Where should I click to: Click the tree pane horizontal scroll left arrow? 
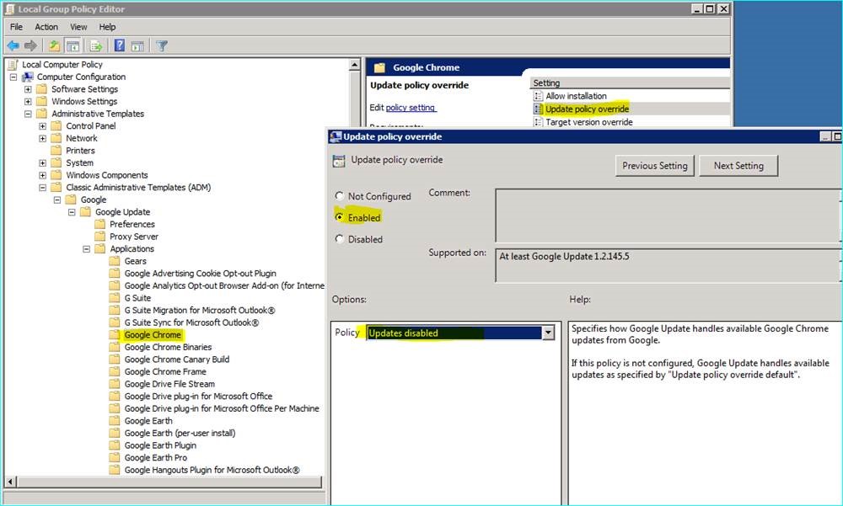pyautogui.click(x=10, y=482)
